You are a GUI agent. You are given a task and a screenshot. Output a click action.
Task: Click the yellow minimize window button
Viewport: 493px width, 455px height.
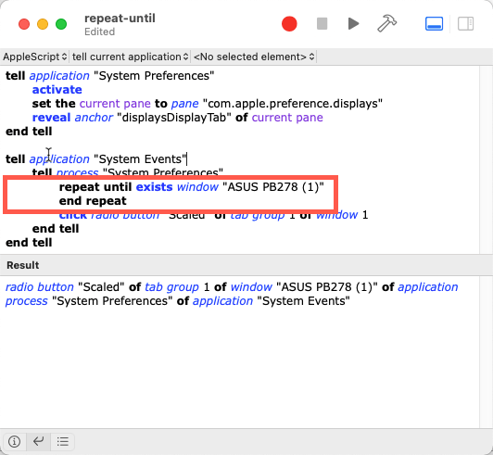click(43, 24)
